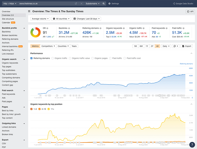Open URL in new tab icon
The image size is (197, 149).
pyautogui.click(x=76, y=4)
